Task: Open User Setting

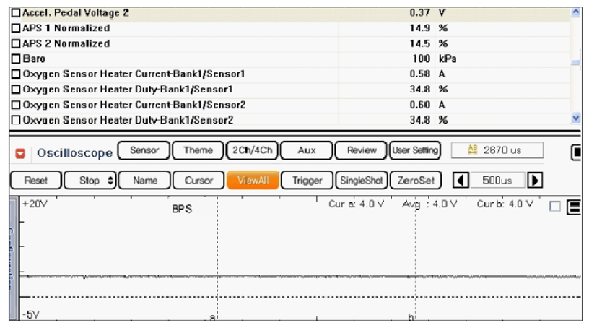Action: tap(415, 150)
